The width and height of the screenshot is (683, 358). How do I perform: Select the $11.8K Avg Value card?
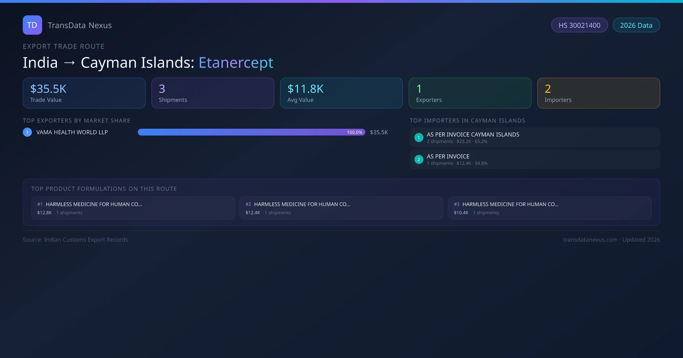(341, 93)
